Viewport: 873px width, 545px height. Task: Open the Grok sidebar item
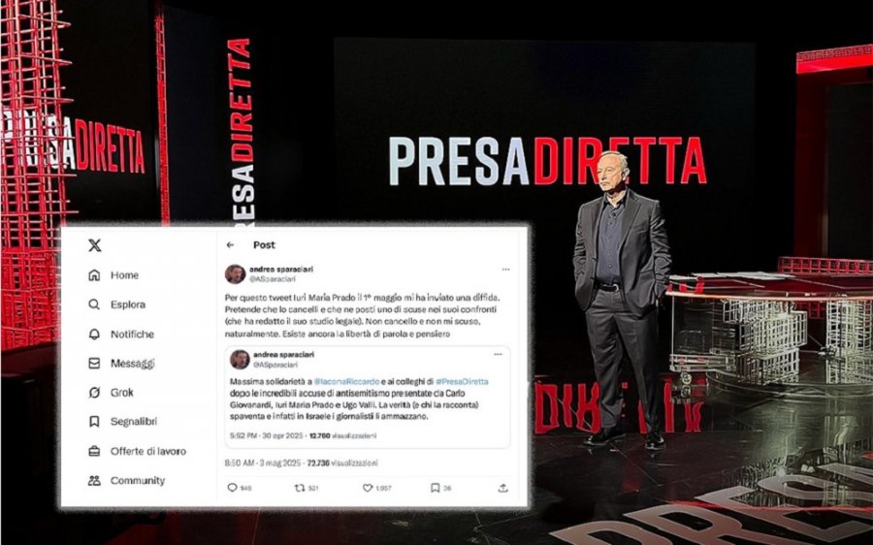pos(111,393)
